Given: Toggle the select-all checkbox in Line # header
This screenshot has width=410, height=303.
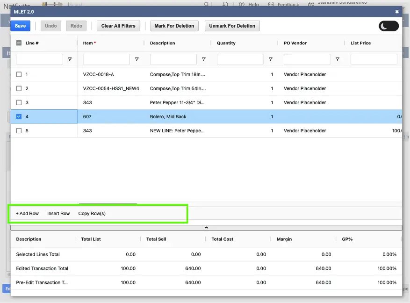Looking at the screenshot, I should (x=19, y=43).
